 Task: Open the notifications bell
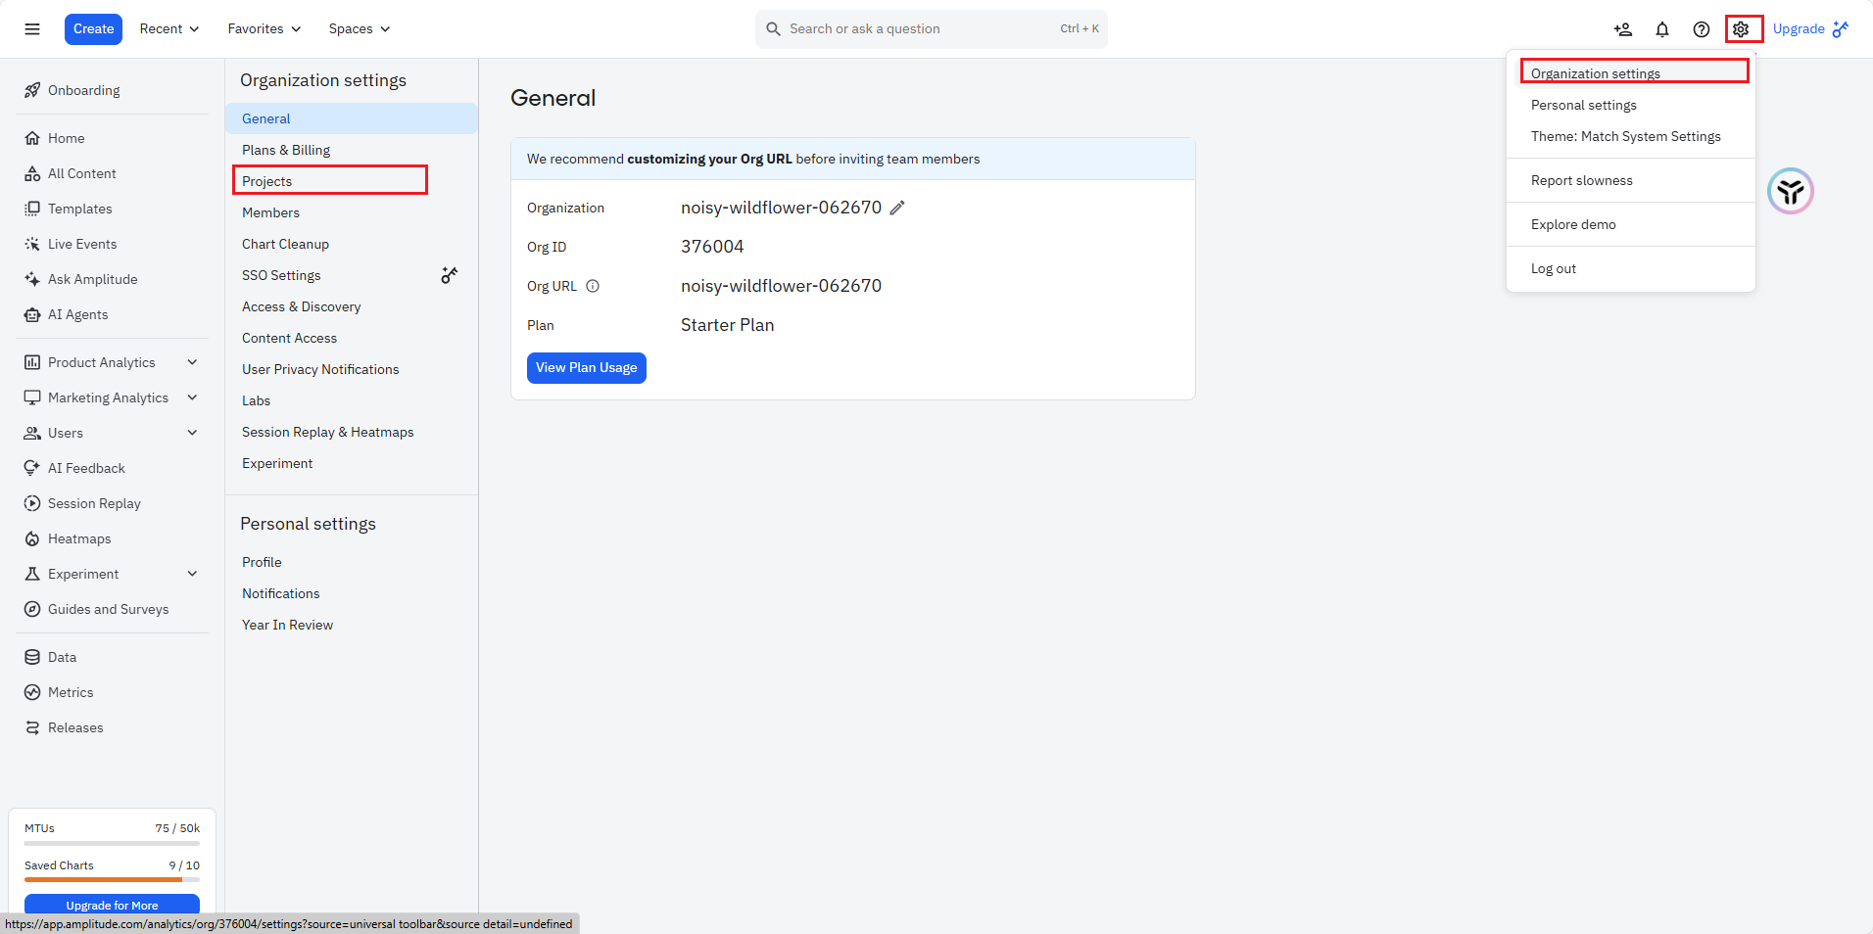tap(1662, 29)
